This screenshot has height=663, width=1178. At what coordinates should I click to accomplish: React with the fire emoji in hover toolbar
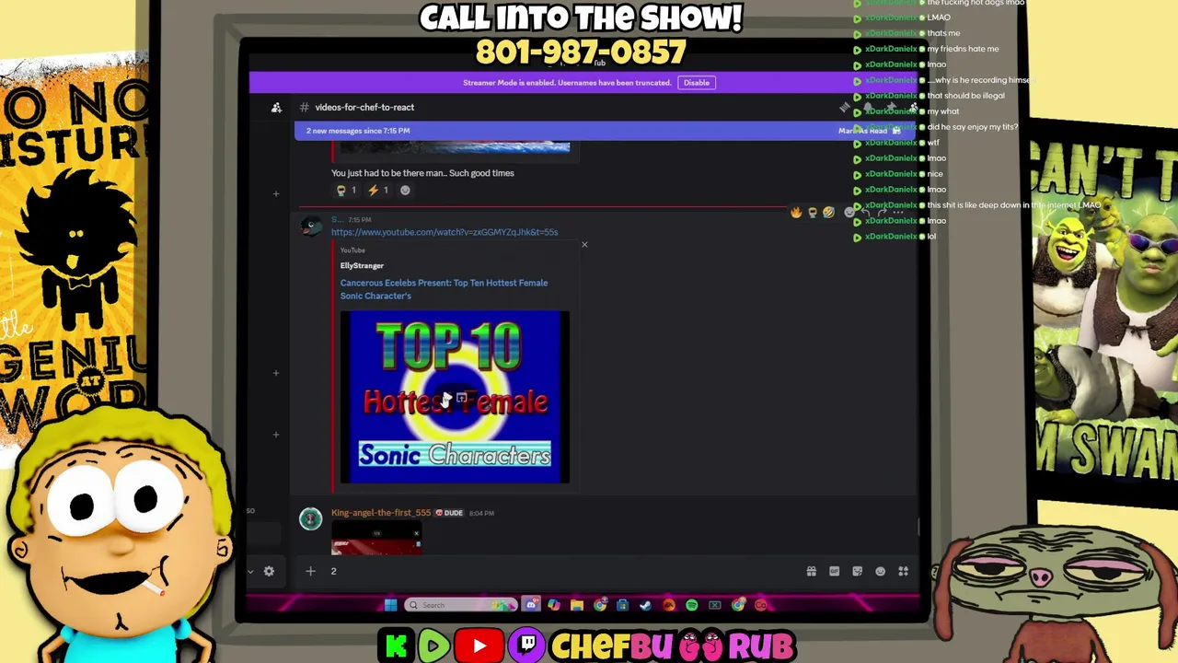(796, 213)
